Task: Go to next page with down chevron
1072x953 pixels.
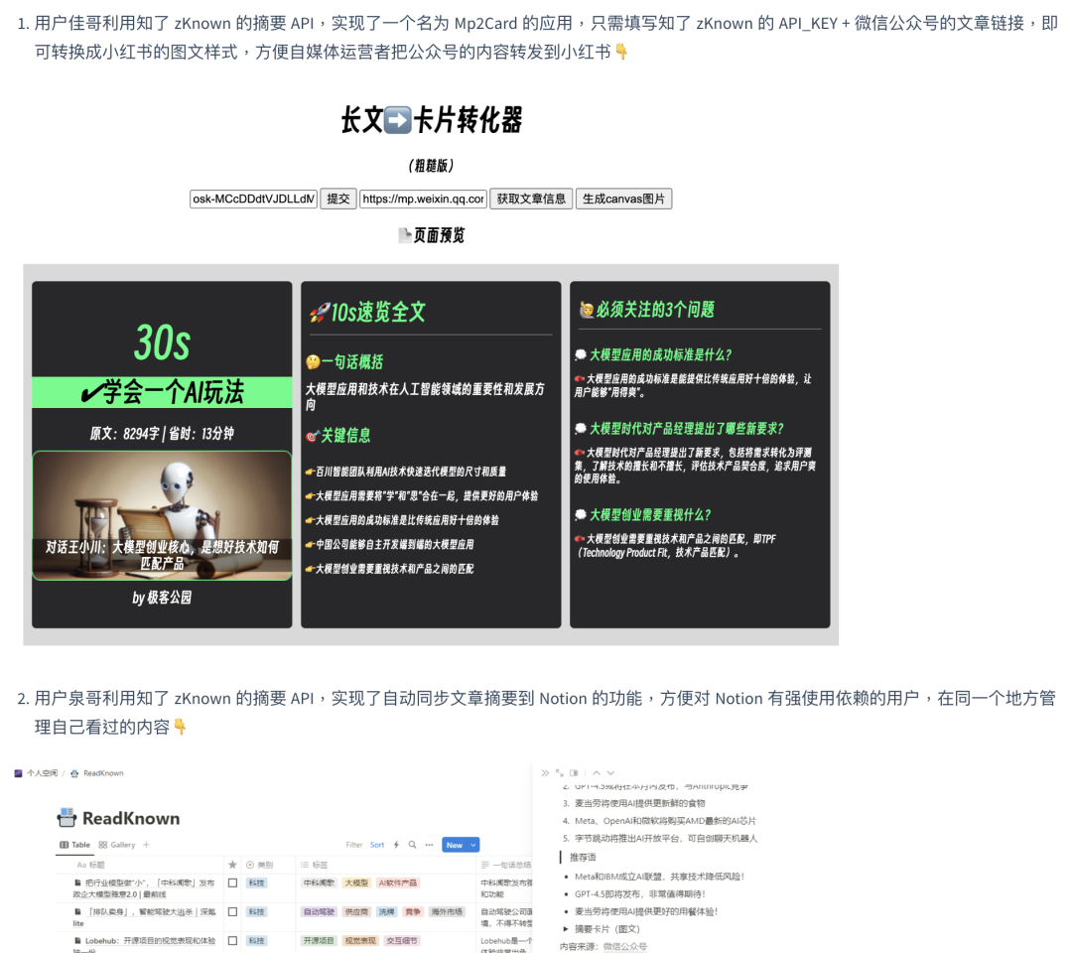Action: (610, 773)
